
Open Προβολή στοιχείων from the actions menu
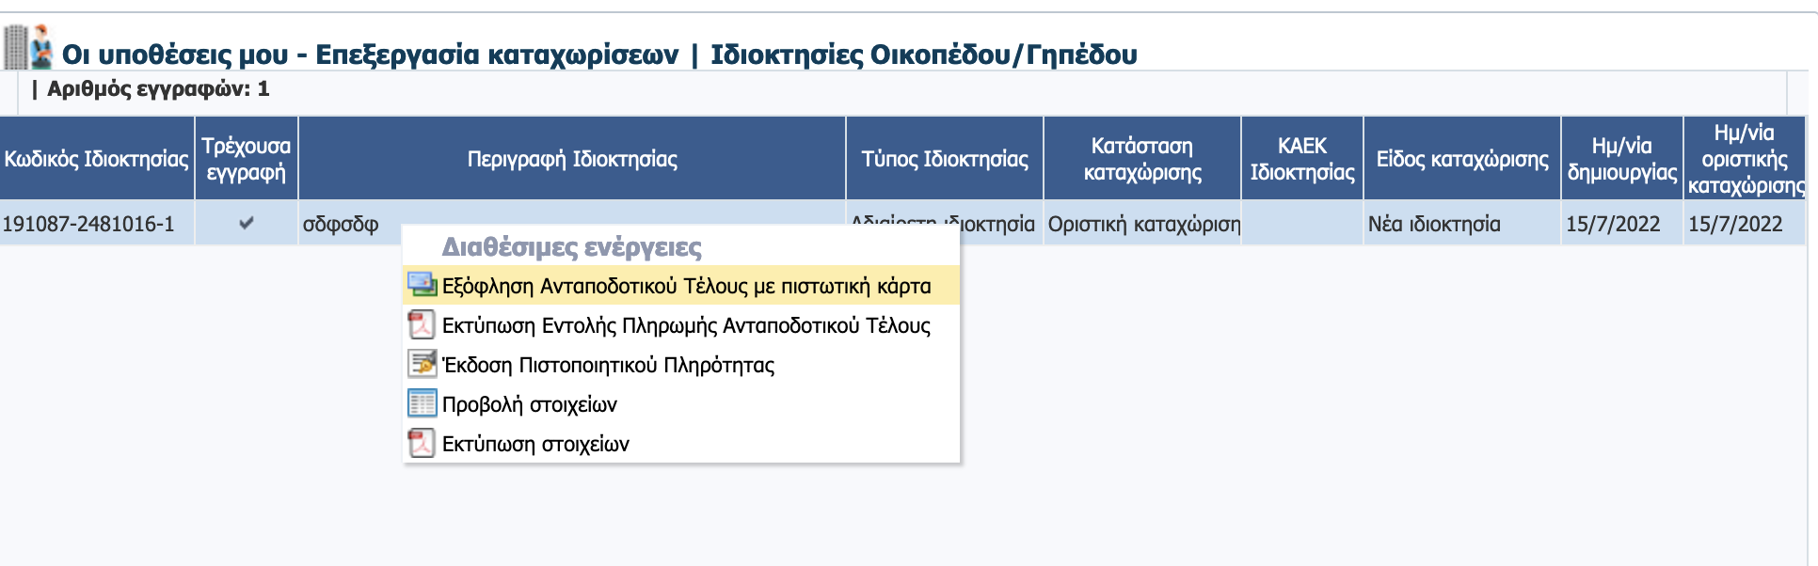(529, 404)
